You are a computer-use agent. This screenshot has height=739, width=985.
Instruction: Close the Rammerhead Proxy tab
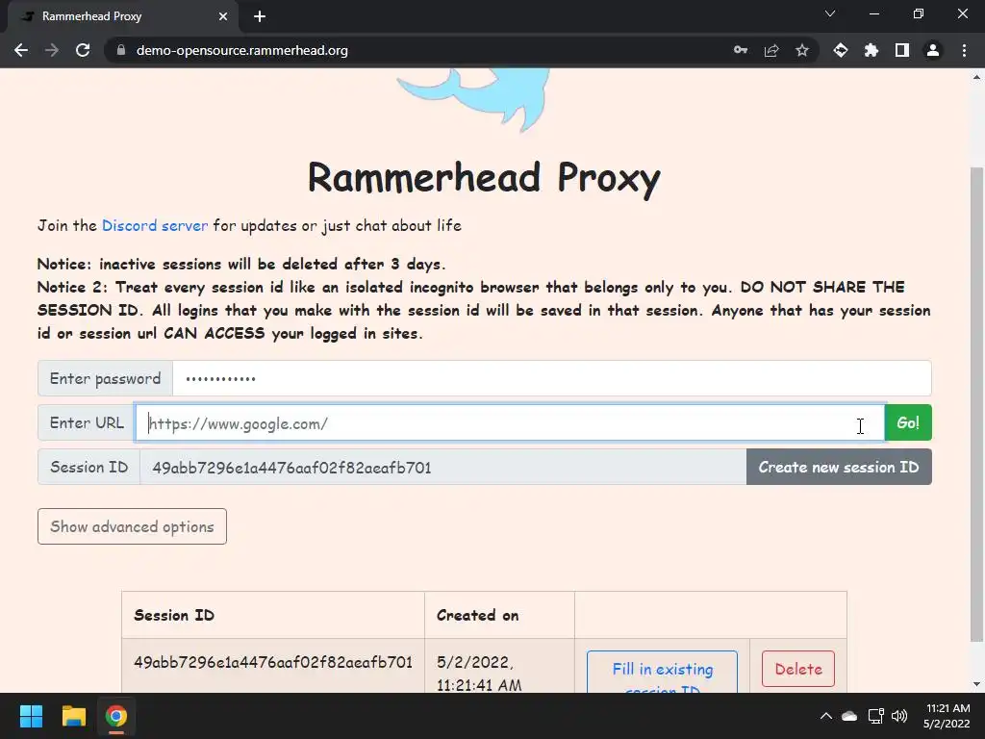coord(223,16)
